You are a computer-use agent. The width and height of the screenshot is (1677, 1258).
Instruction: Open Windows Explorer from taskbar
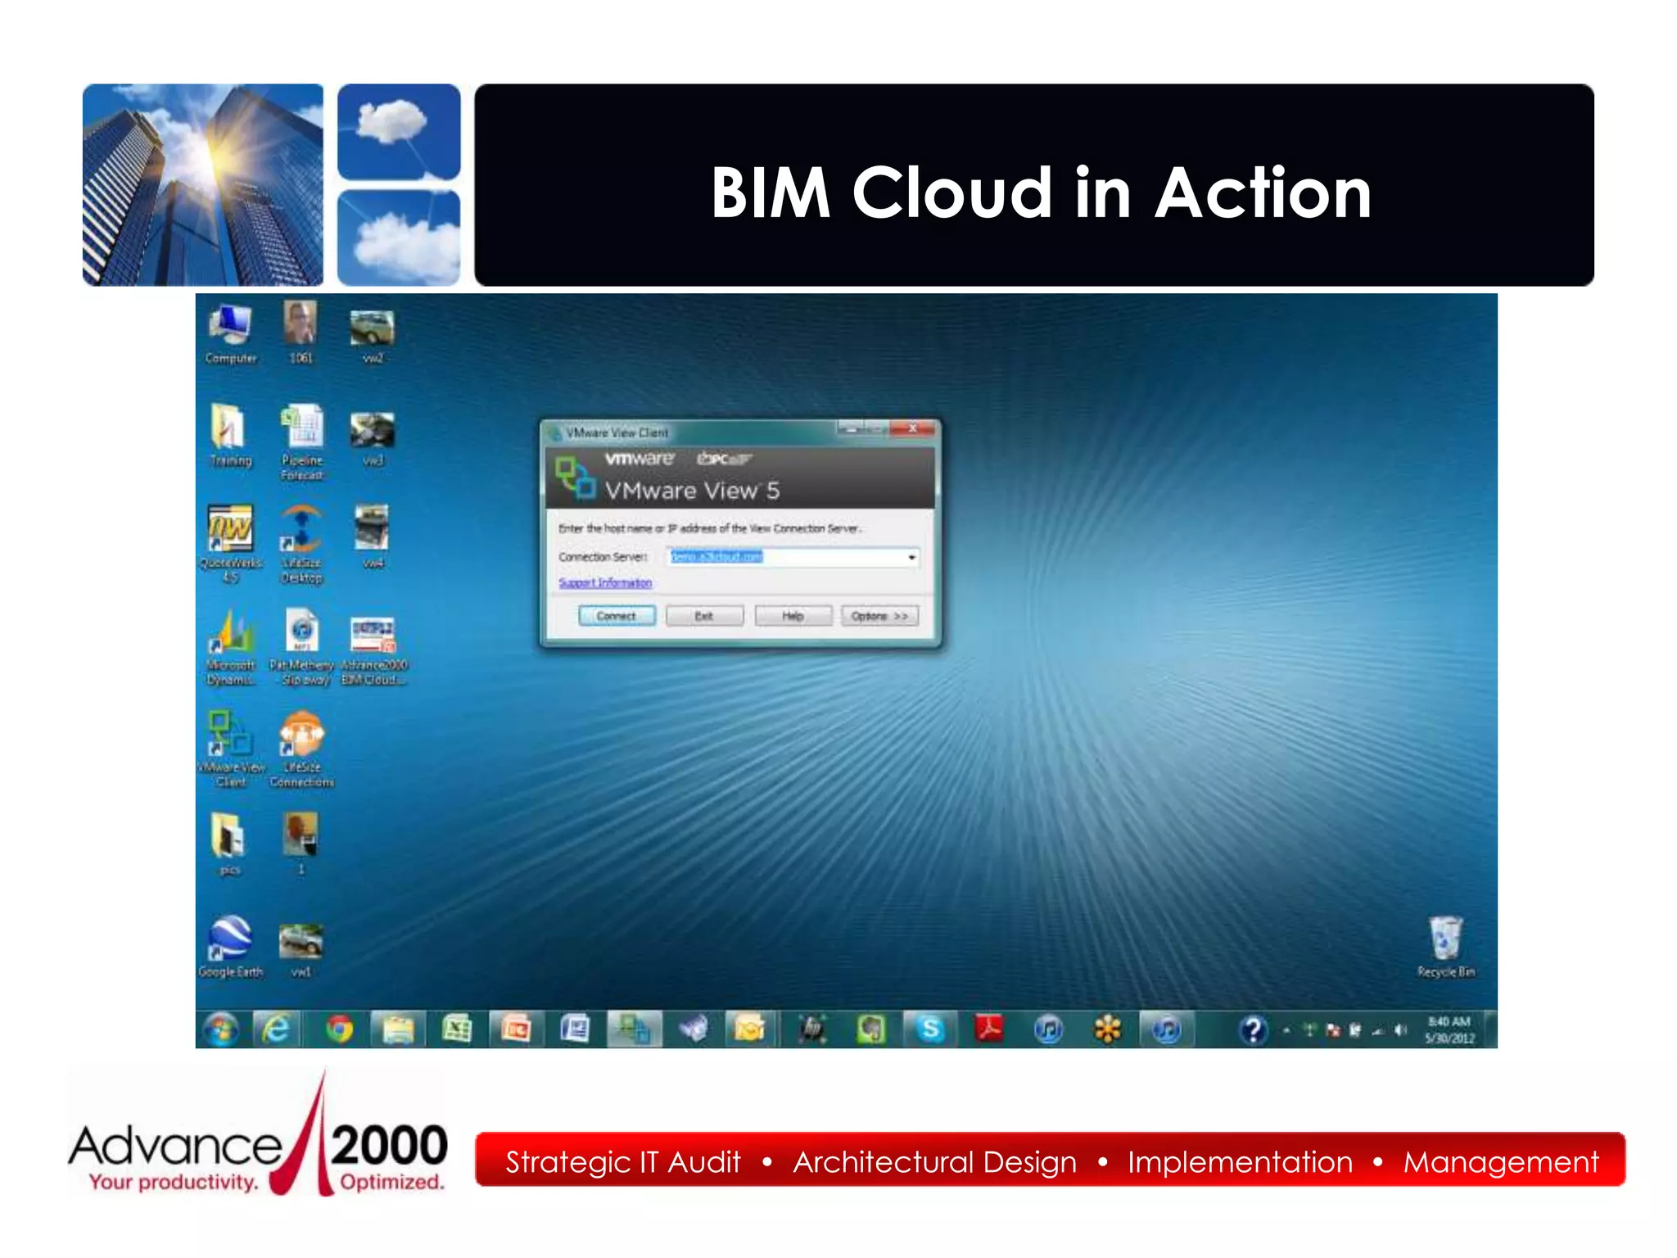(x=398, y=1029)
